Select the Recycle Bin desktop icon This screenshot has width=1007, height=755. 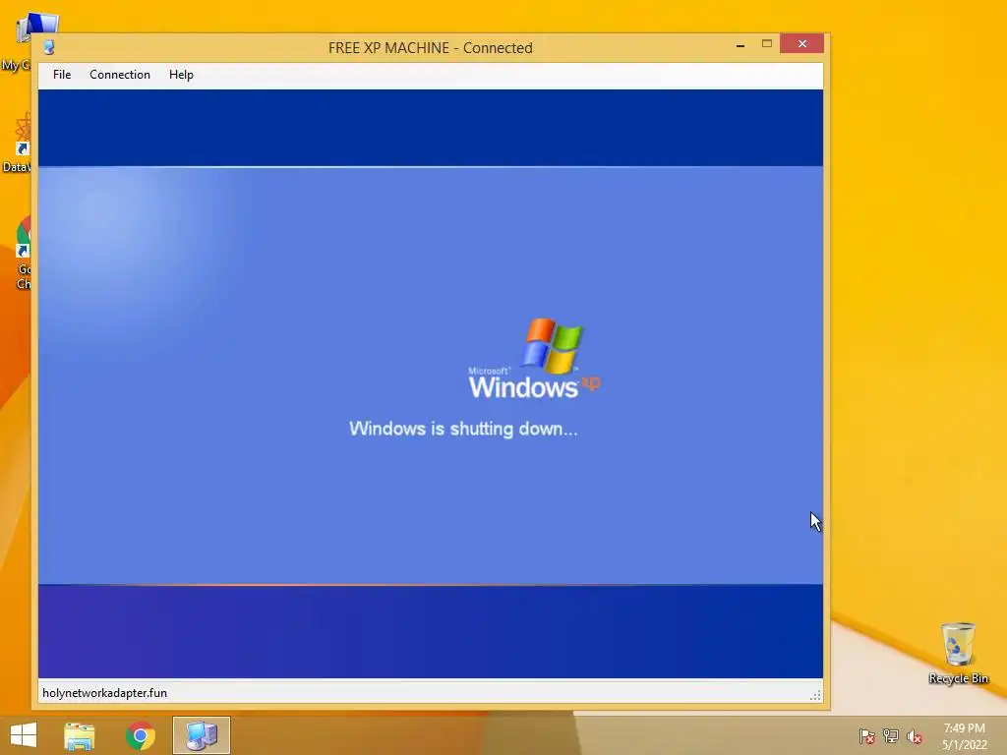click(958, 653)
